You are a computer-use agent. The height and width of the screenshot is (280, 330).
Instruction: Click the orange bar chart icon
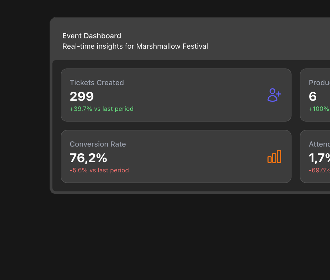[x=274, y=156]
